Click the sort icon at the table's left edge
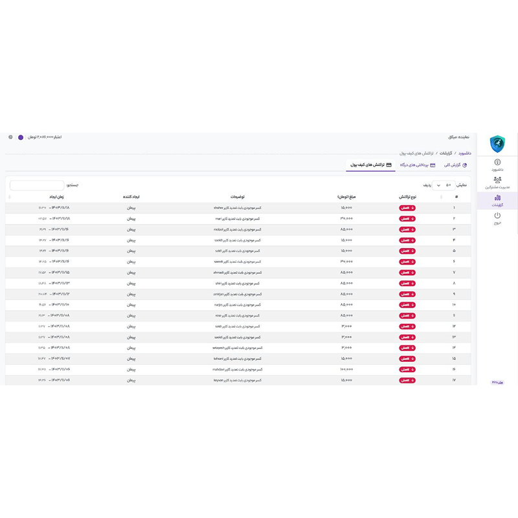The width and height of the screenshot is (518, 518). 9,197
